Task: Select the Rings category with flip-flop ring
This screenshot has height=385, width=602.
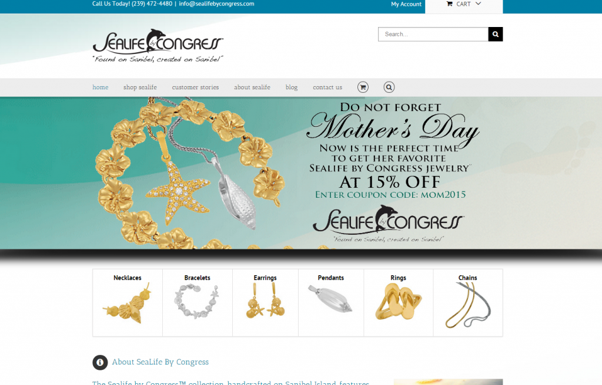Action: click(399, 303)
